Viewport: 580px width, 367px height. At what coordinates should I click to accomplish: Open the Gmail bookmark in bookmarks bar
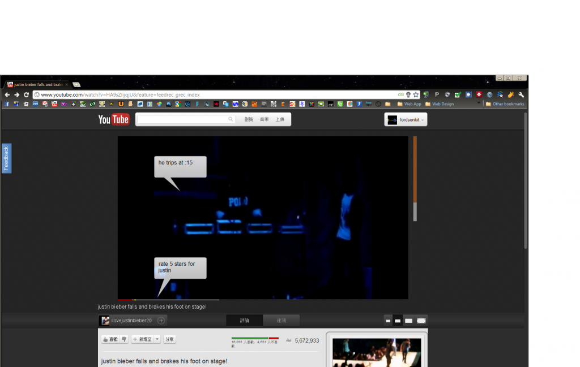pyautogui.click(x=45, y=104)
